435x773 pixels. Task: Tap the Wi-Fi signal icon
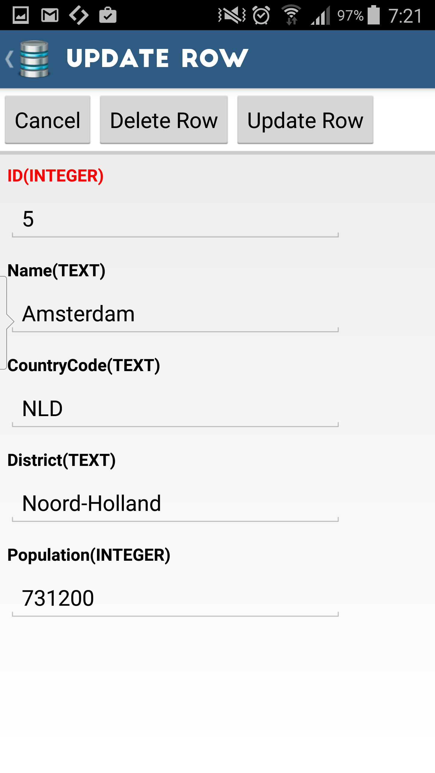291,15
